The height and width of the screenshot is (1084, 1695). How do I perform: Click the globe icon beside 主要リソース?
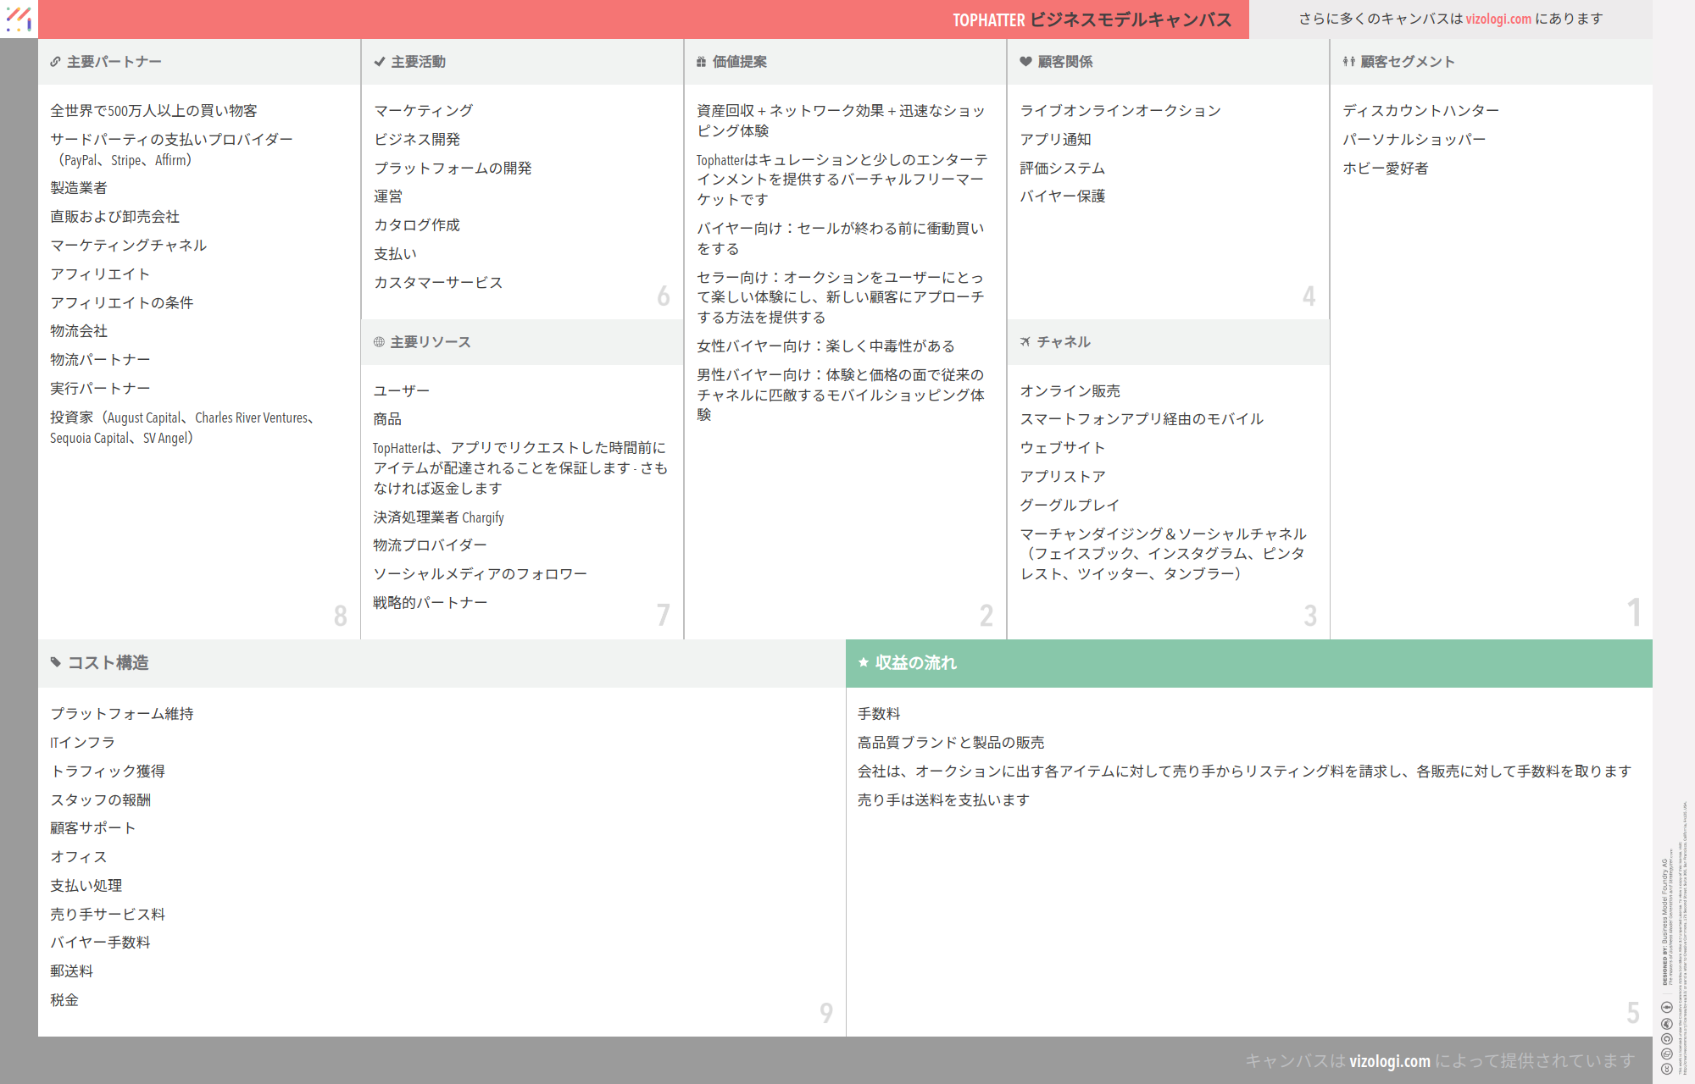click(379, 342)
